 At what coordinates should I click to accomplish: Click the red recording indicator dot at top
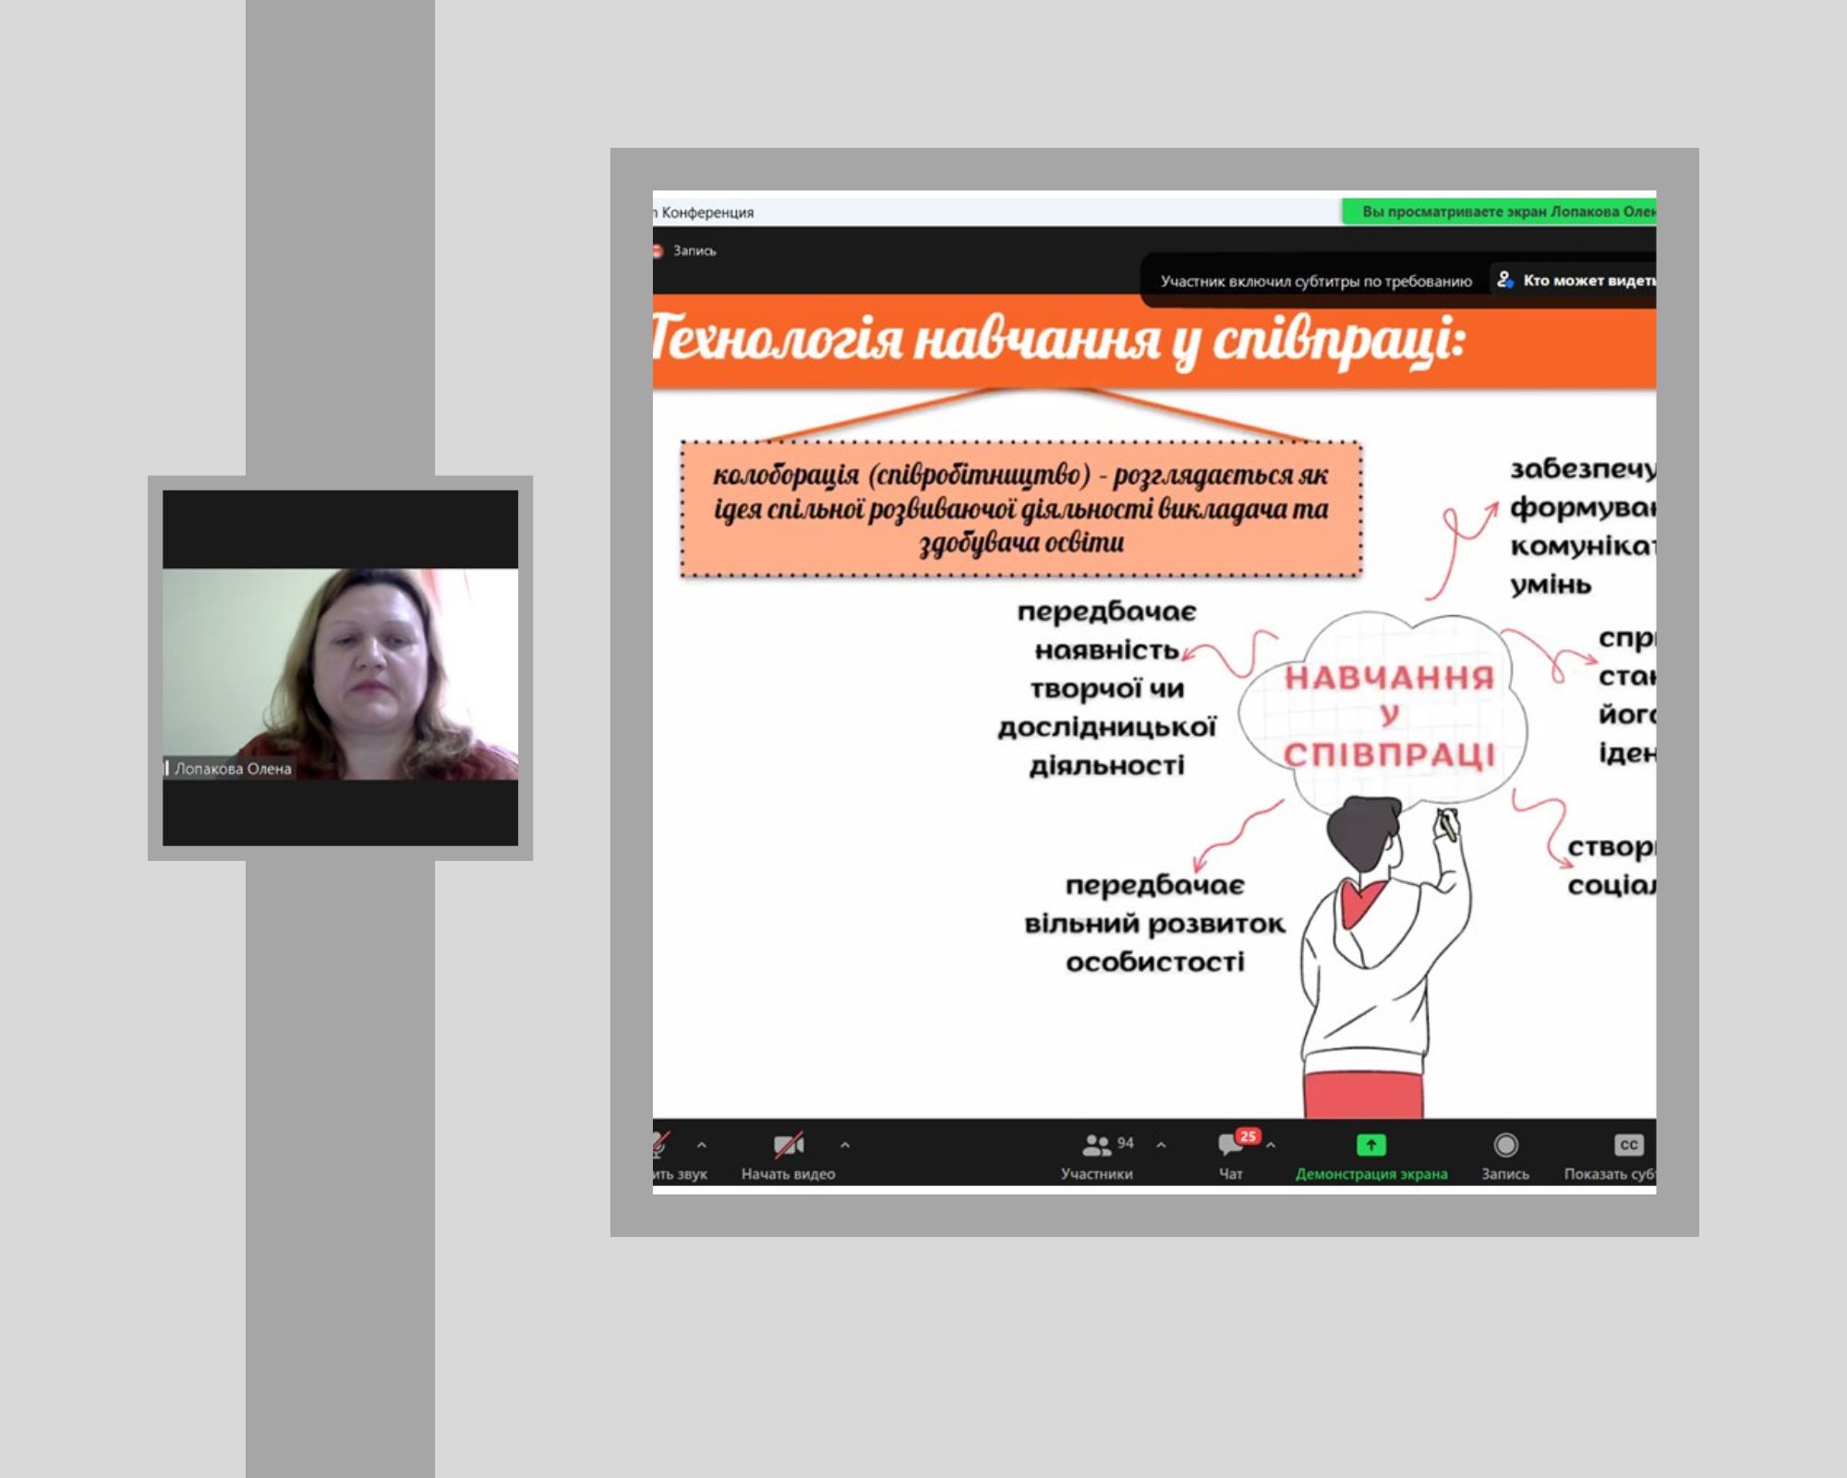pyautogui.click(x=658, y=251)
